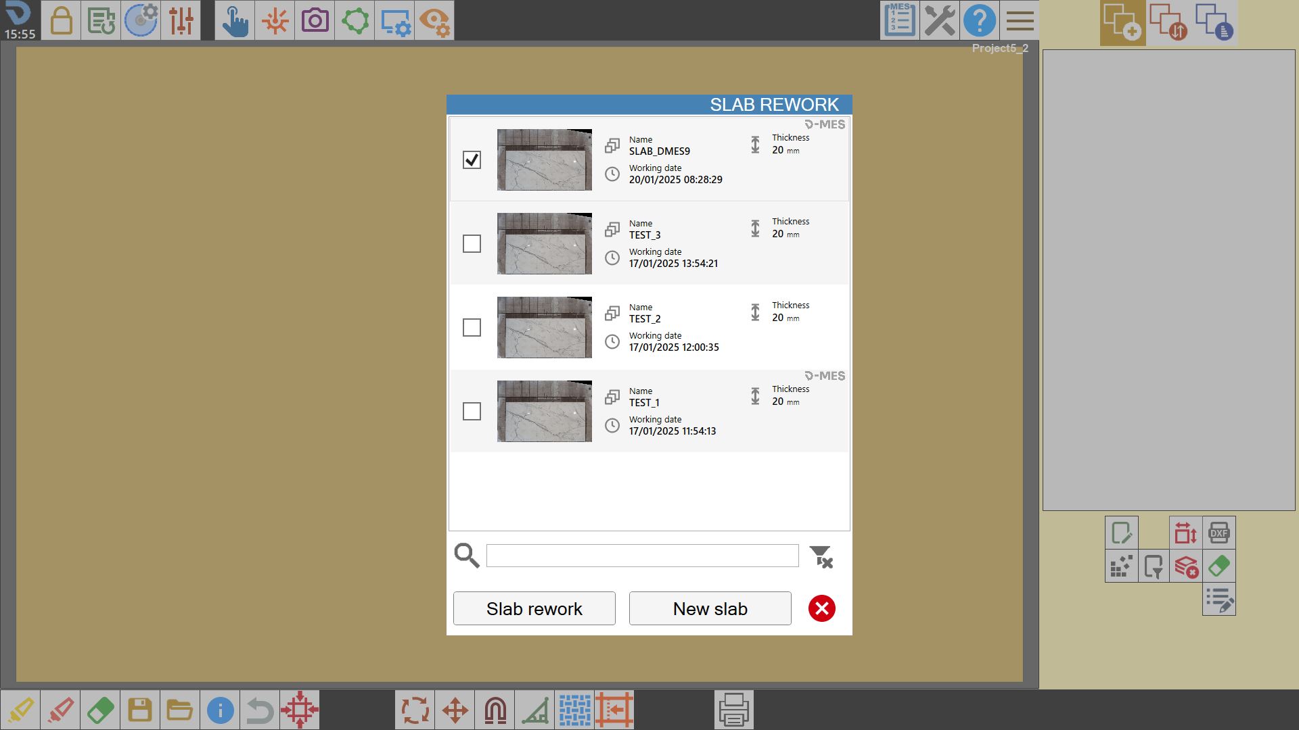Click the rotate arrows icon

415,710
